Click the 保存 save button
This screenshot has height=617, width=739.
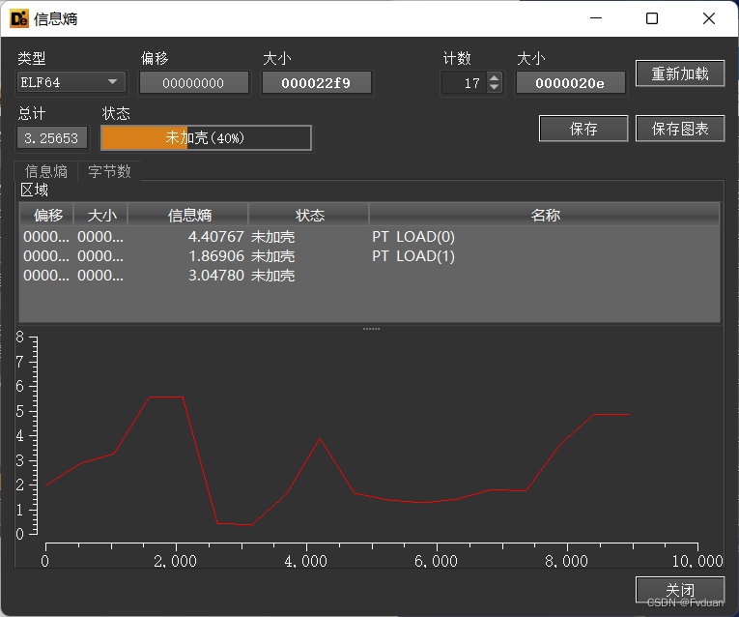(x=583, y=129)
